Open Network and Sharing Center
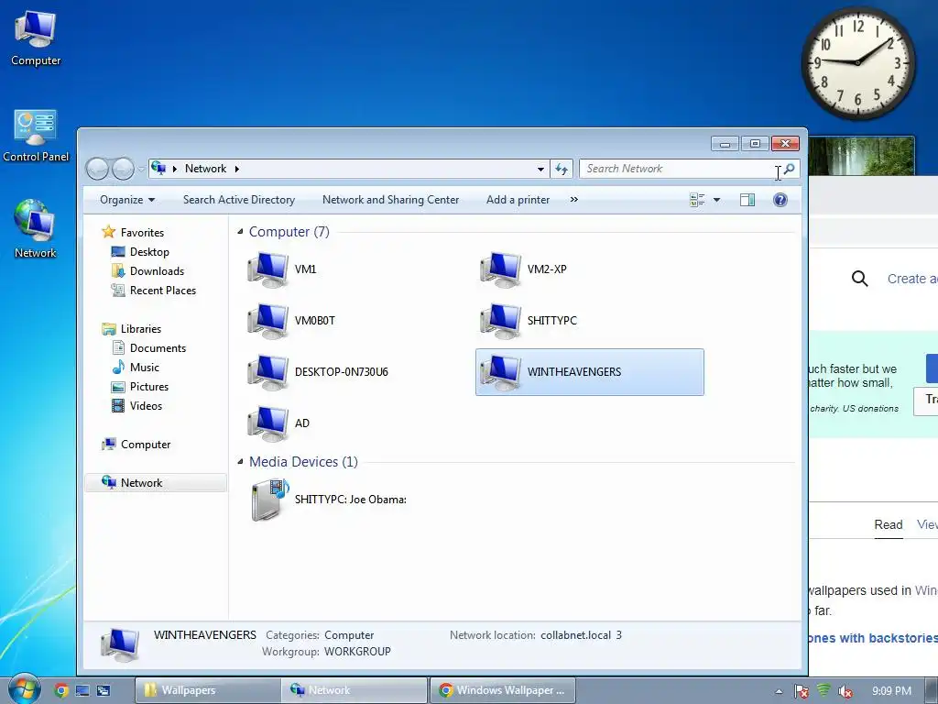Viewport: 938px width, 704px height. pos(390,200)
